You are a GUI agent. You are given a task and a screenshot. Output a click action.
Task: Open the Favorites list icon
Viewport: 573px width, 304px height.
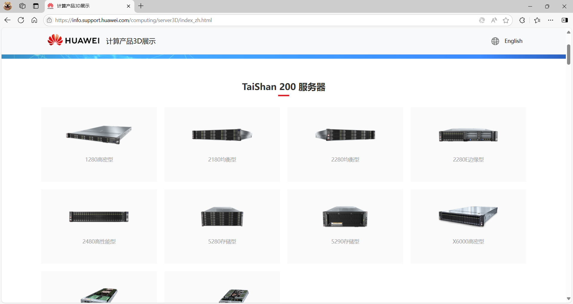click(x=537, y=20)
